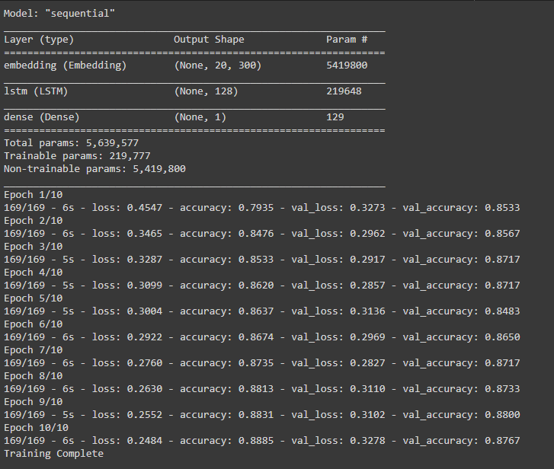554x469 pixels.
Task: Click the "Output Shape" column header
Action: click(209, 40)
